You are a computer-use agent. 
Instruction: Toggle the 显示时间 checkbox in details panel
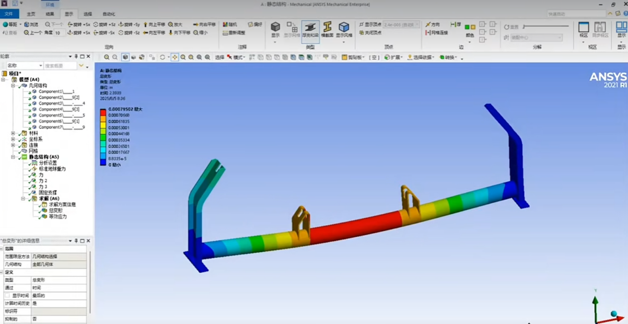tap(7, 295)
